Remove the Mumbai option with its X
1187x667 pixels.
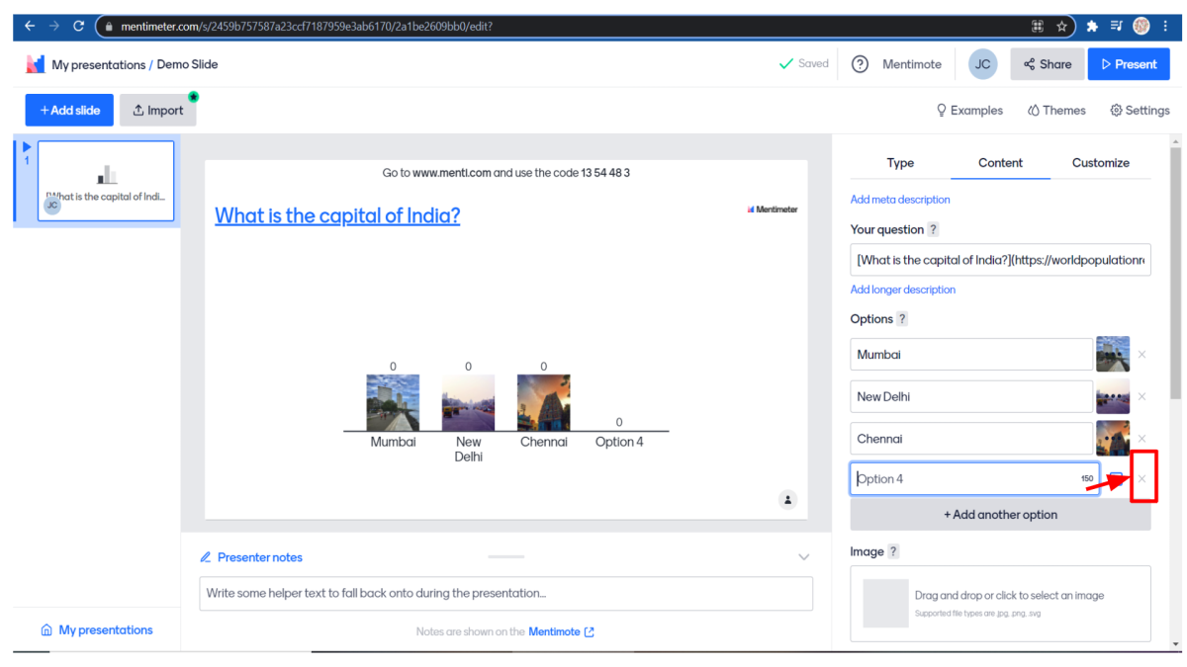coord(1141,354)
